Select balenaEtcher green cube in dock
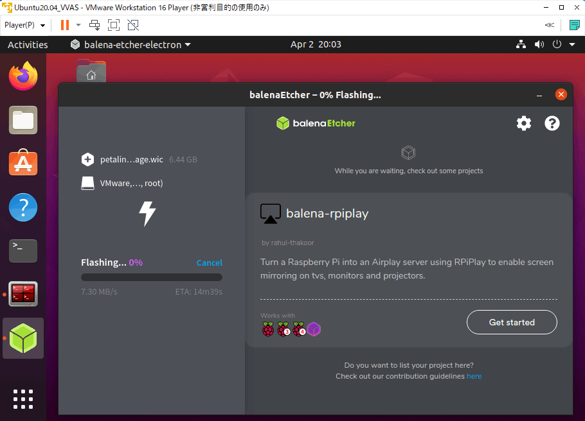Viewport: 585px width, 421px height. click(x=23, y=338)
